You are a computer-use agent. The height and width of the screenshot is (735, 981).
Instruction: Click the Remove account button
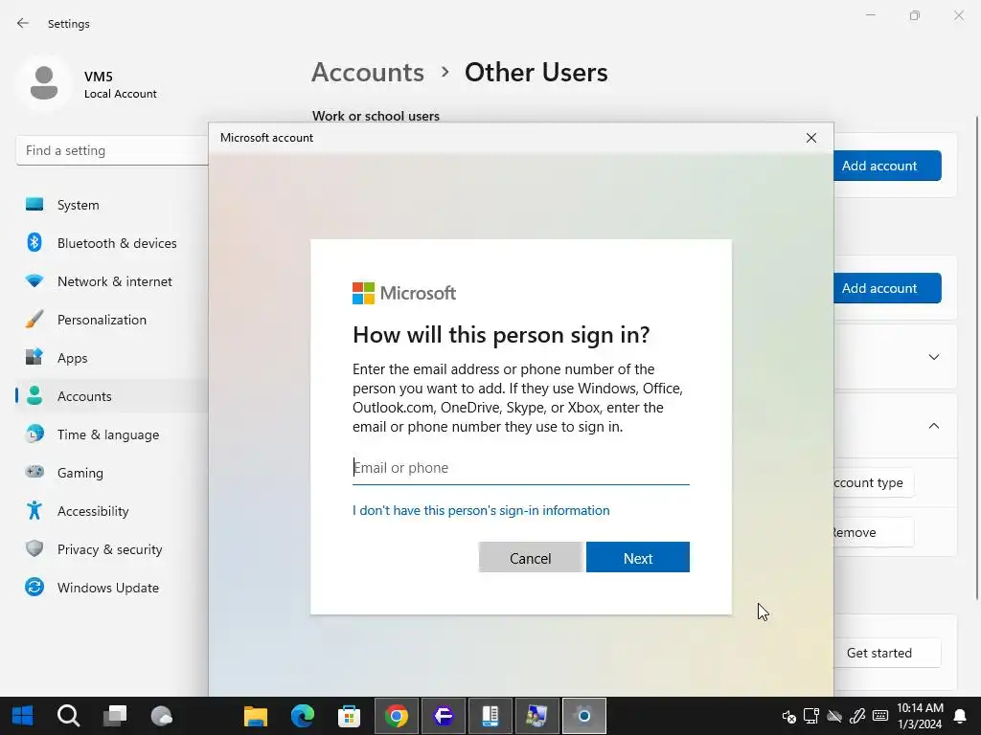coord(874,532)
